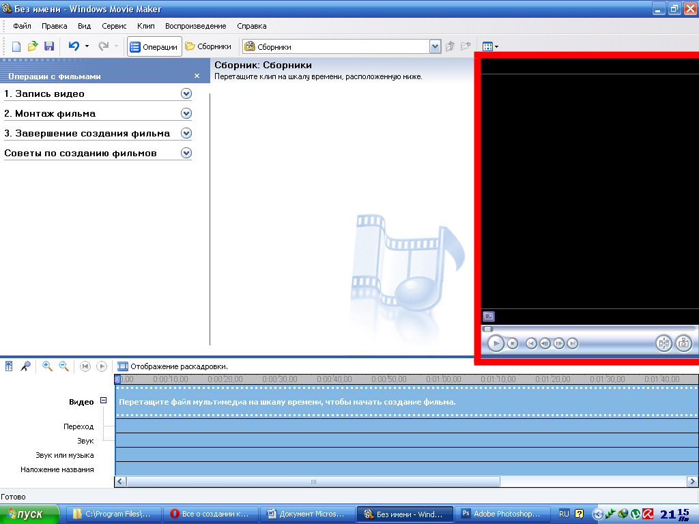Viewport: 699px width, 524px height.
Task: Show the collections pane via the Сборники button
Action: pyautogui.click(x=208, y=46)
